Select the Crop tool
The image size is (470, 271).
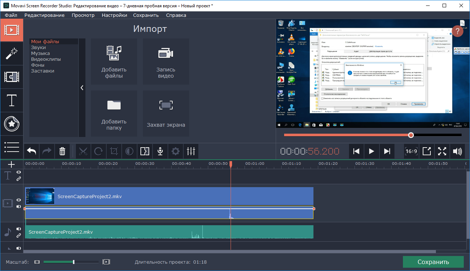coord(114,151)
